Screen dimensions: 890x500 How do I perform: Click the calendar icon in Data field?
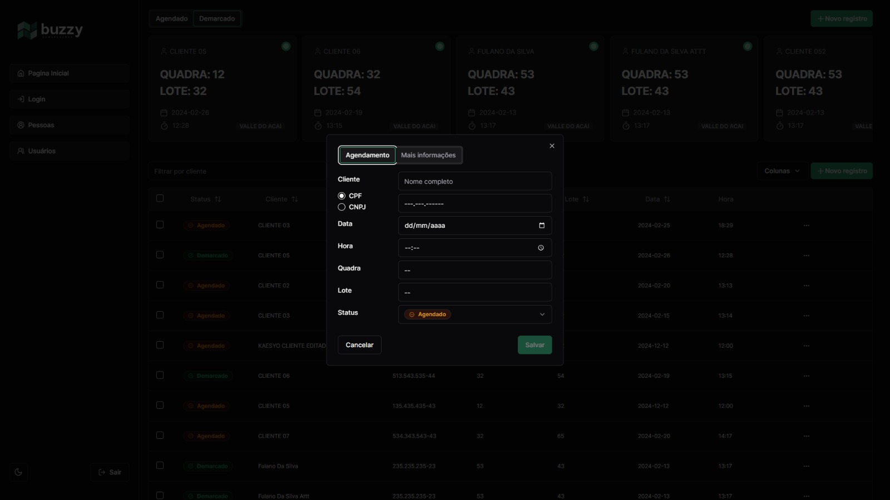point(541,226)
